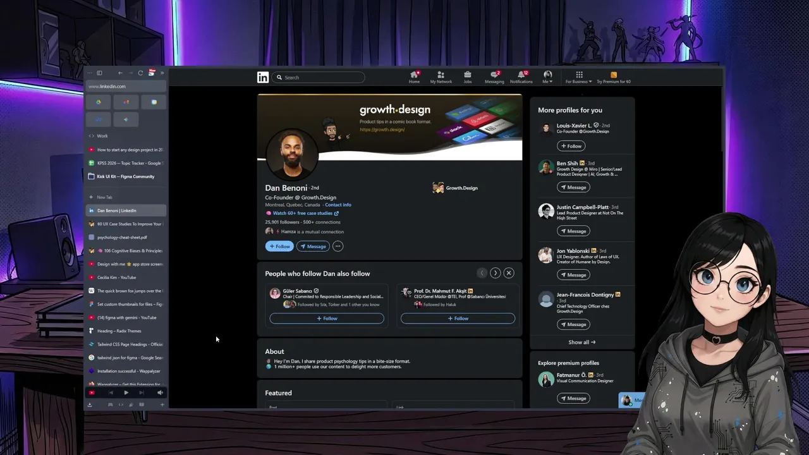Open messaging overlay avatar at bottom right
This screenshot has width=809, height=455.
point(627,400)
